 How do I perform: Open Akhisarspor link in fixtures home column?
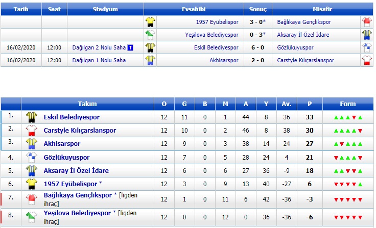[224, 60]
